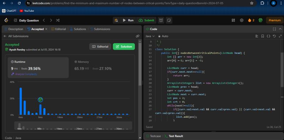This screenshot has height=140, width=284.
Task: Click Ayush Pandey username
Action: pos(17,50)
